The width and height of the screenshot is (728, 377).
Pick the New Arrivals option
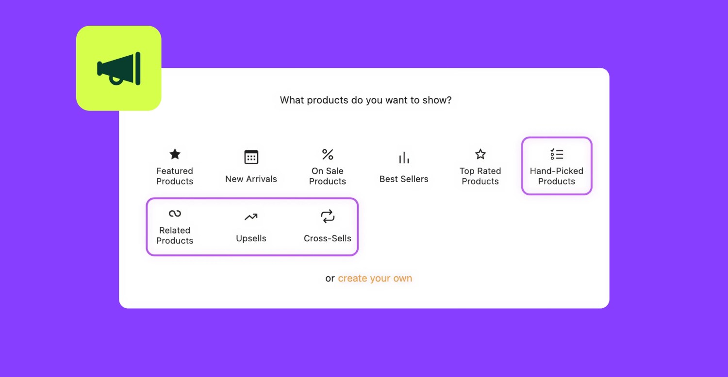point(251,167)
